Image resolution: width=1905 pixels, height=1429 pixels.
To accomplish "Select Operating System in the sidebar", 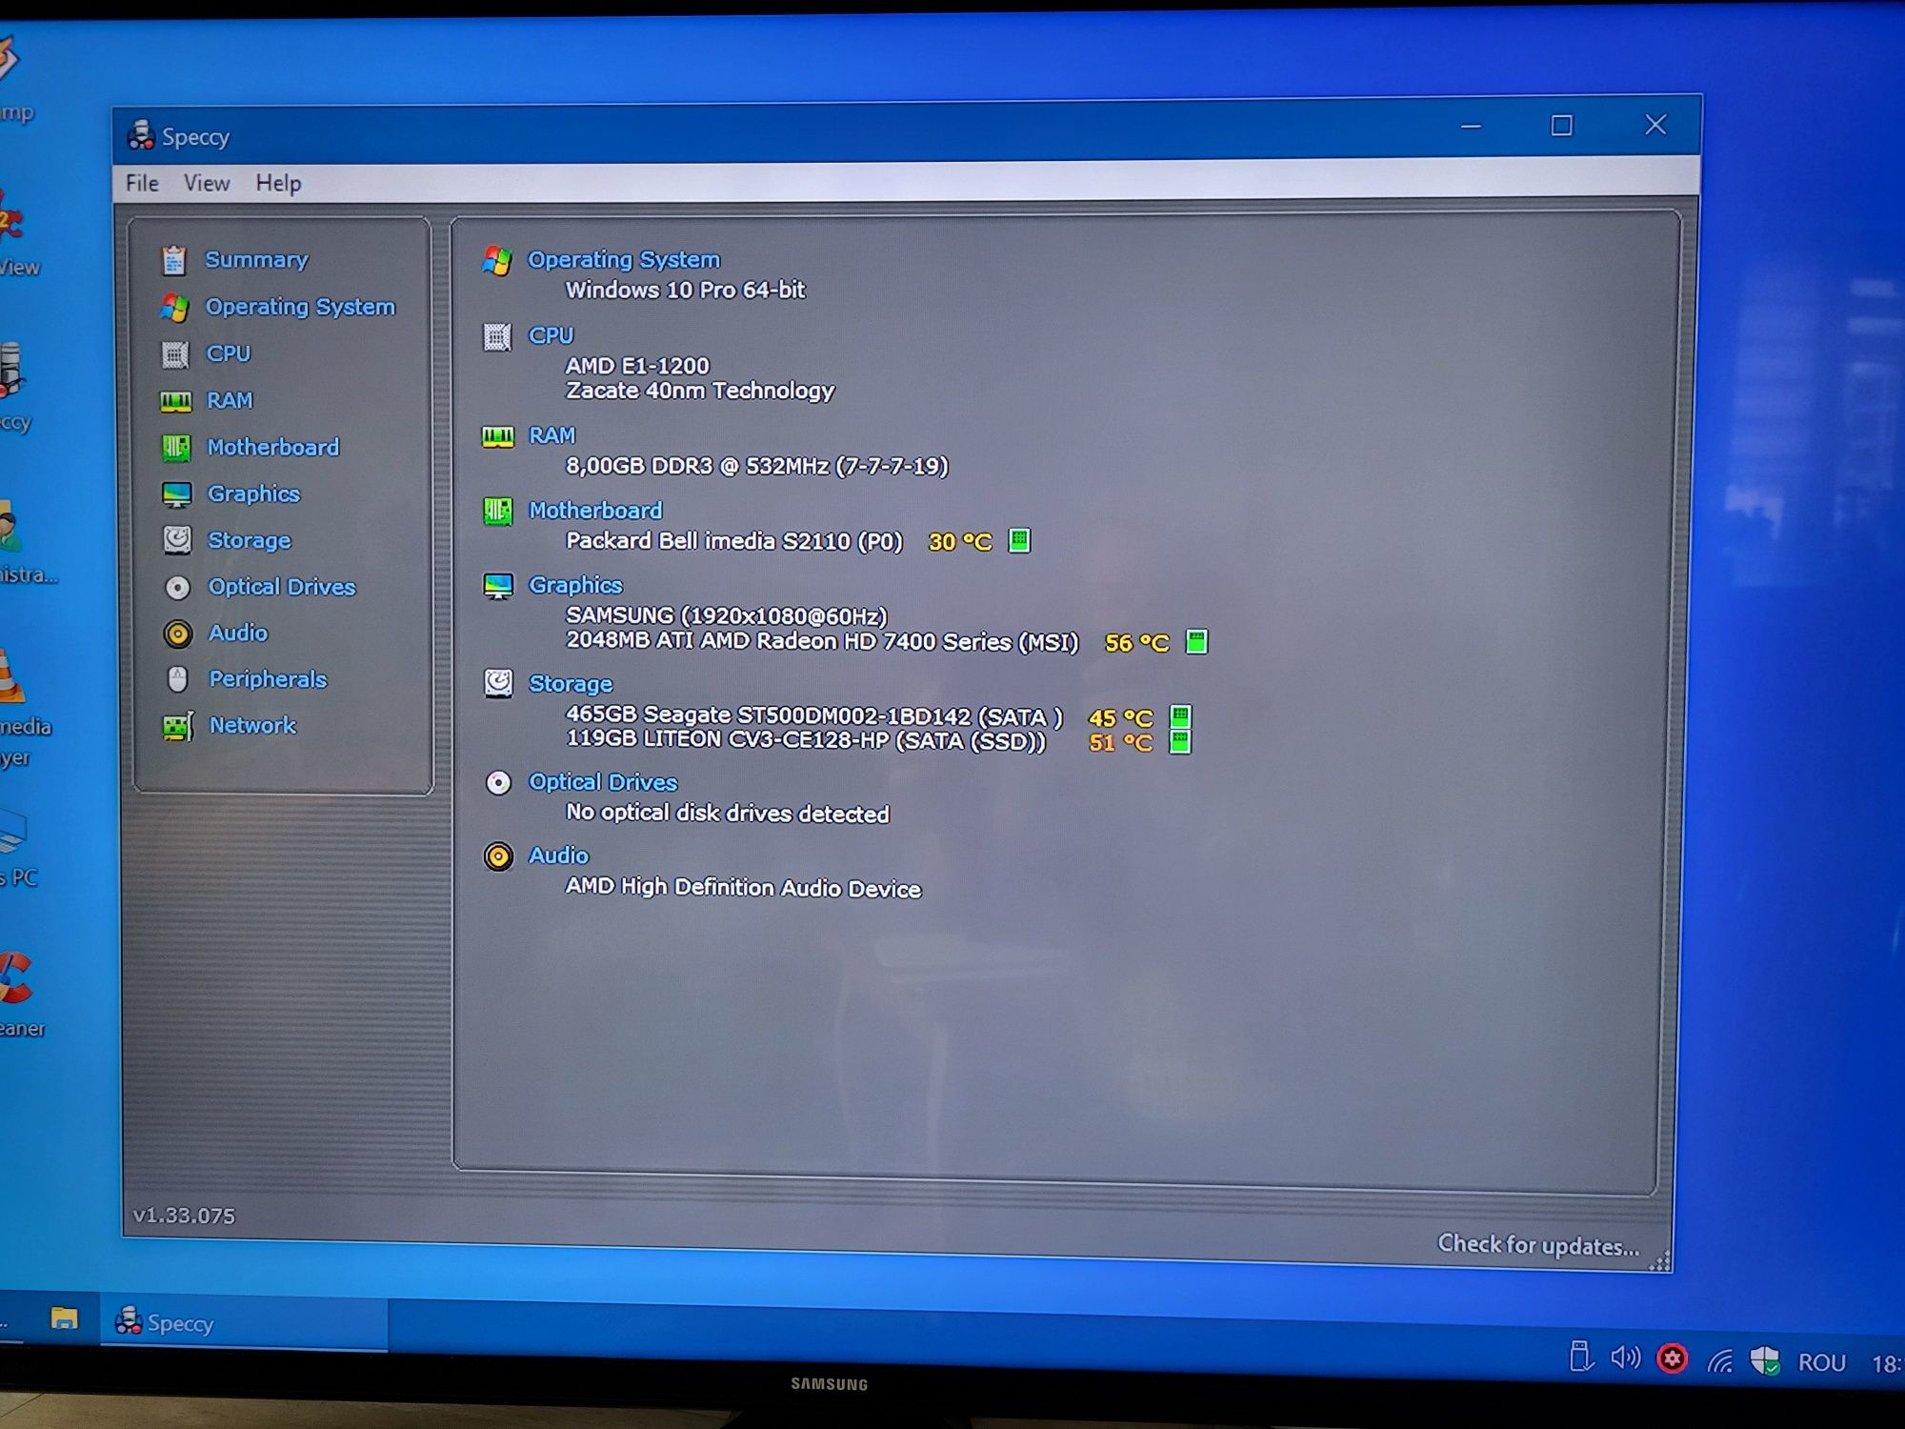I will (x=300, y=307).
